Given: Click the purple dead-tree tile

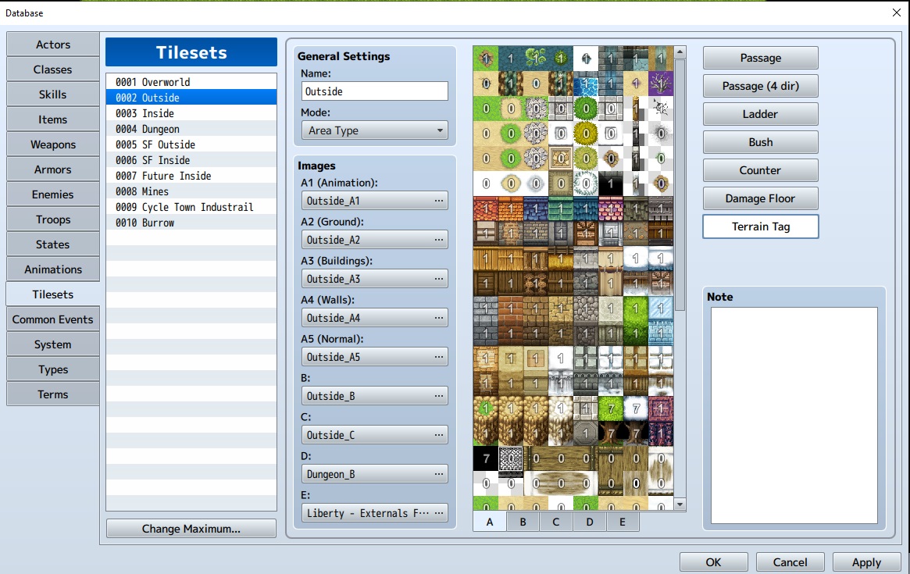Looking at the screenshot, I should [x=661, y=83].
